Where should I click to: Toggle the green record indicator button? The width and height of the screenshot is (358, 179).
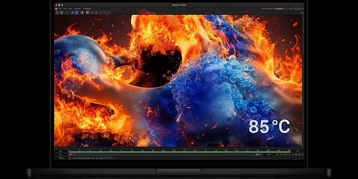[296, 154]
